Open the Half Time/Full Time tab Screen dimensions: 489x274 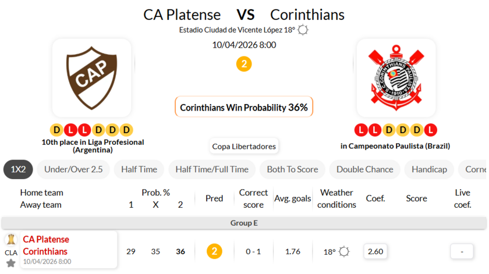point(212,169)
